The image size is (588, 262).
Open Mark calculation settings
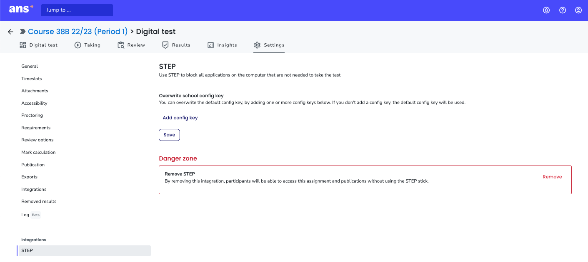[38, 152]
